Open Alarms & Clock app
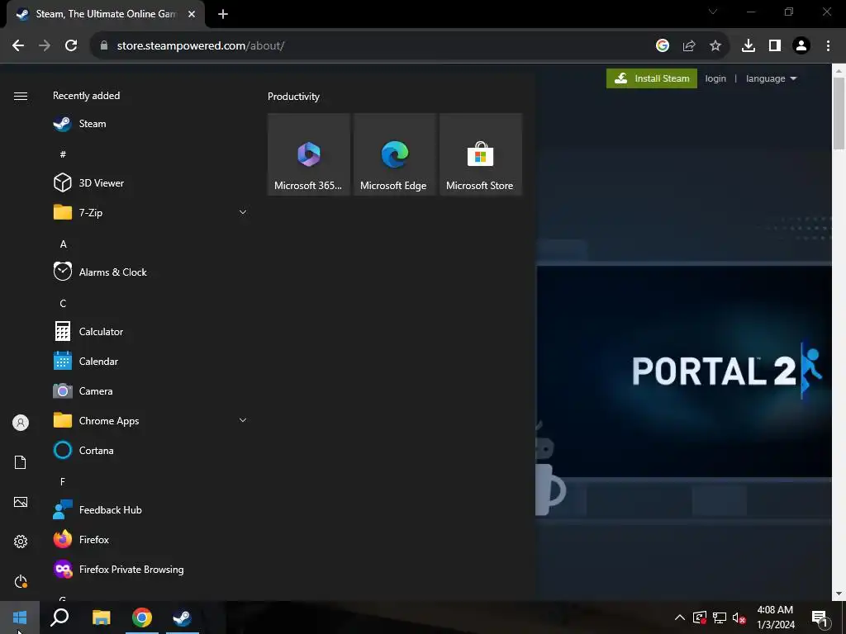The height and width of the screenshot is (634, 846). click(150, 272)
